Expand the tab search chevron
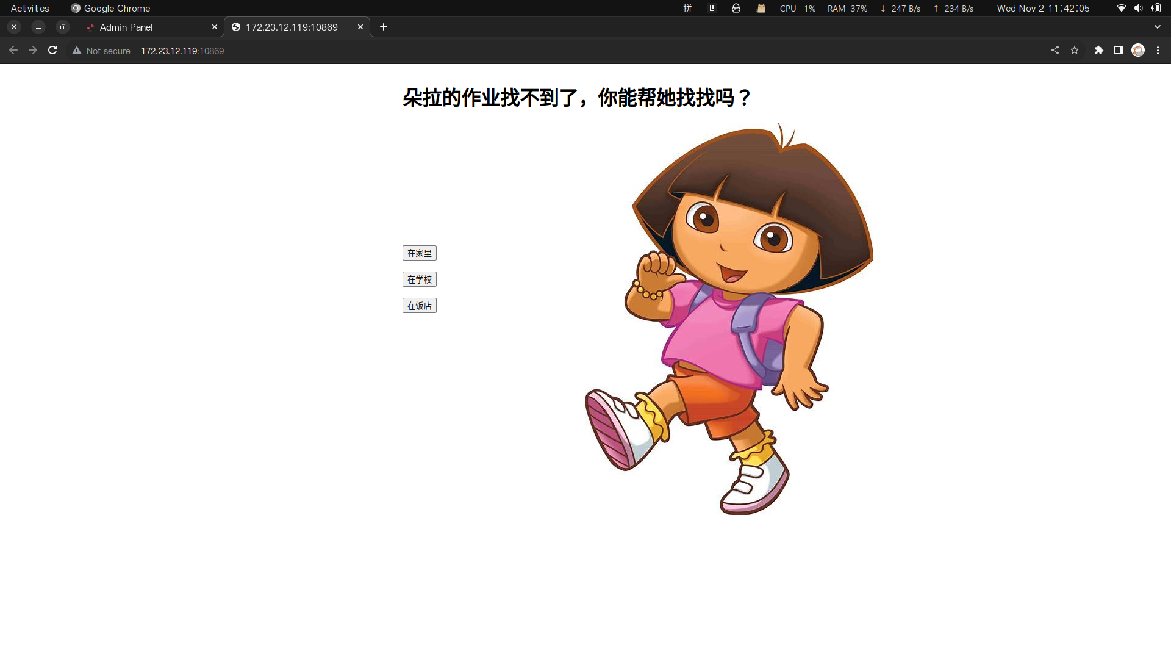1171x659 pixels. [1157, 27]
